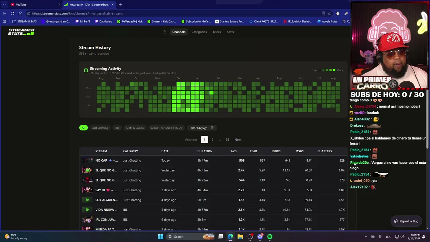Viewport: 430px width, 242px height.
Task: Select the All category filter
Action: tap(83, 128)
